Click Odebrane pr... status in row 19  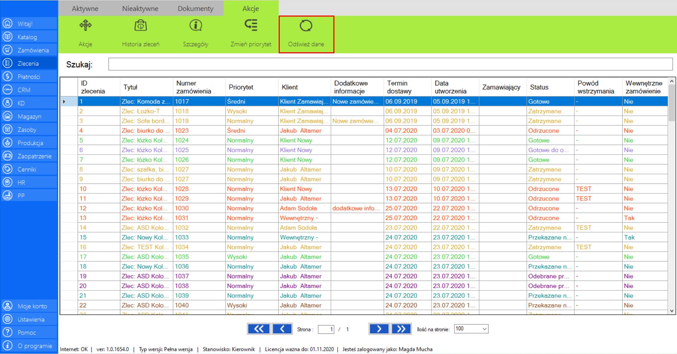click(550, 276)
